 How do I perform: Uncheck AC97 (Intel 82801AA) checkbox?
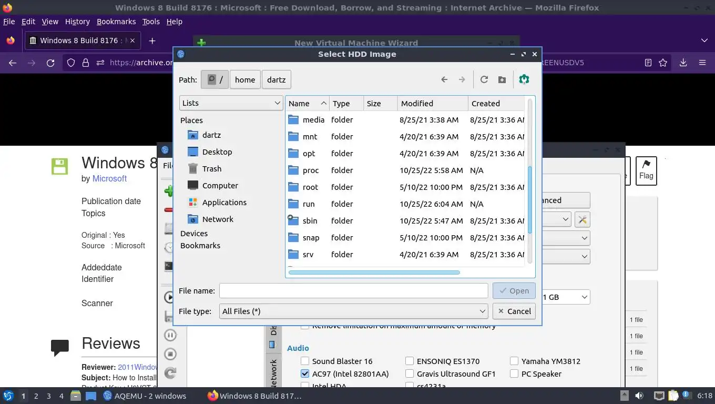coord(305,374)
